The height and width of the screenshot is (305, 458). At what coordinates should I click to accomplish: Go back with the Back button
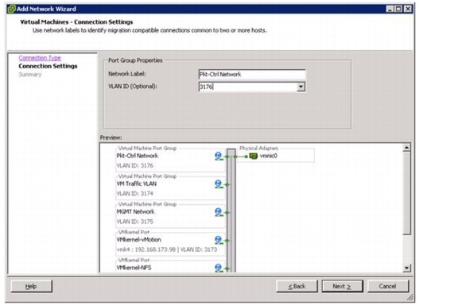pyautogui.click(x=297, y=286)
